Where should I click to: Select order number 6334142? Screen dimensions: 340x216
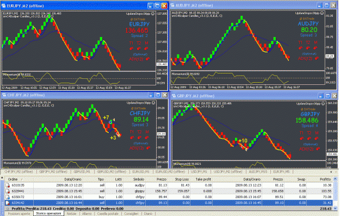pos(18,203)
